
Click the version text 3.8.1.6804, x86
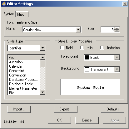14,122
